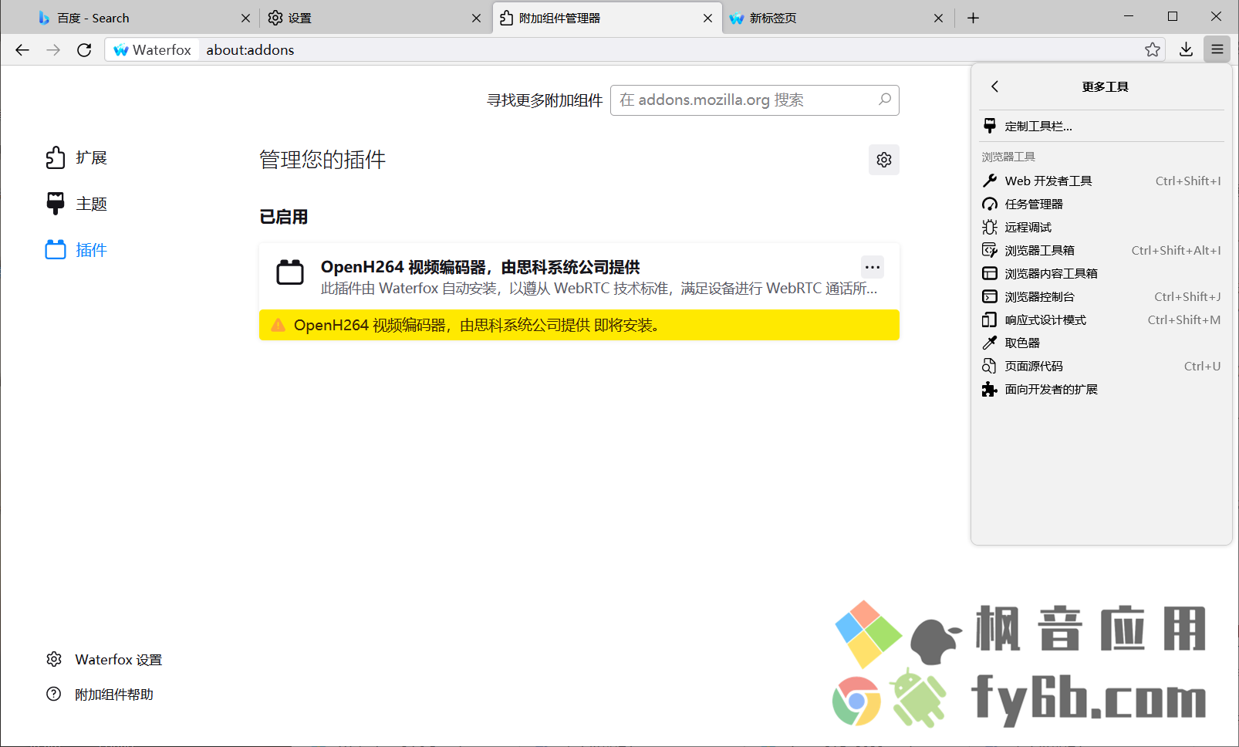Select 远程调试 menu entry

click(1102, 227)
